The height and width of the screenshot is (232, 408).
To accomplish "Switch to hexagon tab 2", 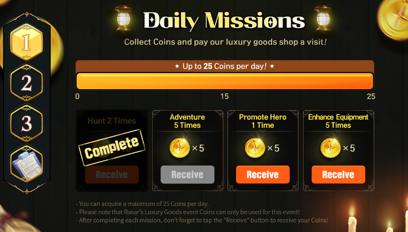I will (x=27, y=83).
